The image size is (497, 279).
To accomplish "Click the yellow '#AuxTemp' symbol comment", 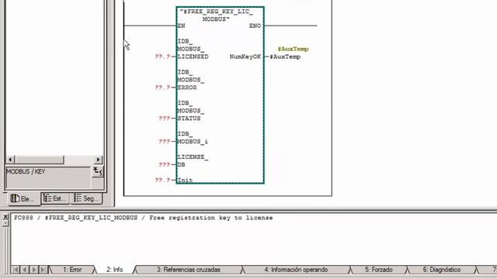I will coord(293,49).
